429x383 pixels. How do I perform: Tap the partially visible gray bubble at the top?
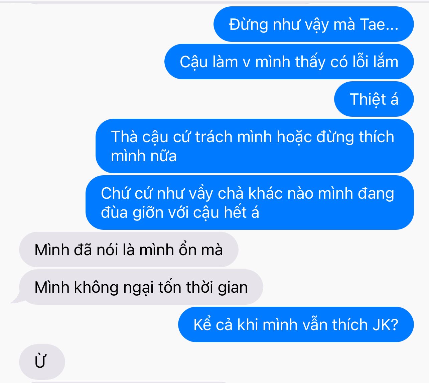pyautogui.click(x=170, y=2)
